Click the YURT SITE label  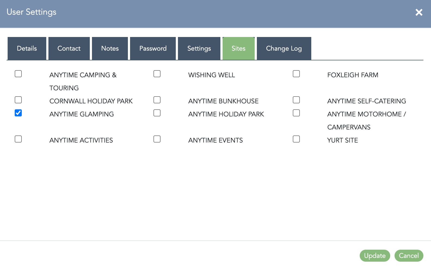point(343,140)
